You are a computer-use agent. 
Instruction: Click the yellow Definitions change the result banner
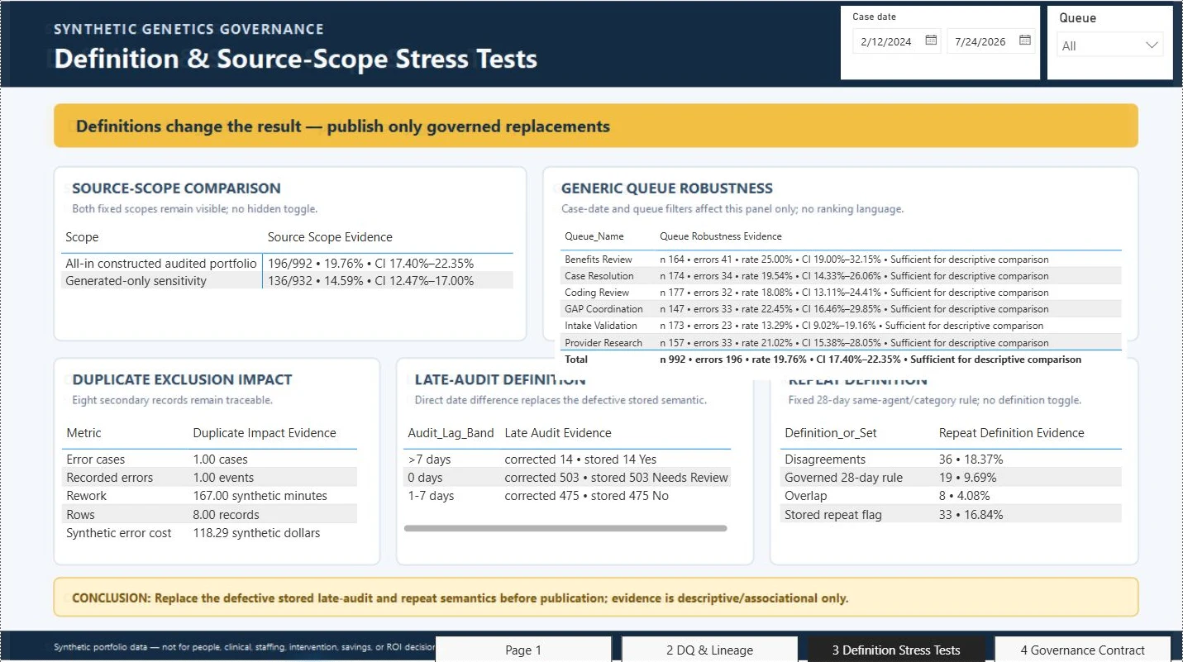click(595, 126)
